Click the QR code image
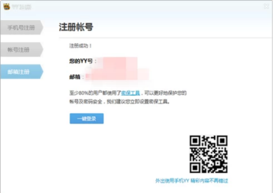This screenshot has width=273, height=193. point(208,154)
